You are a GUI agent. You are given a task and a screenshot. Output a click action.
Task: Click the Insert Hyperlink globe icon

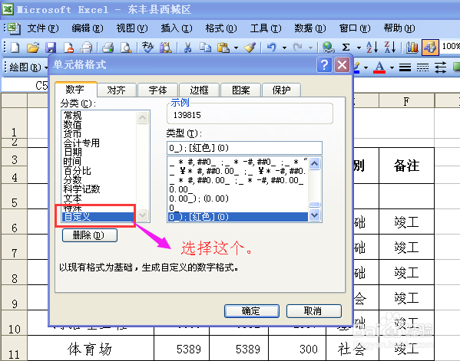tap(328, 48)
